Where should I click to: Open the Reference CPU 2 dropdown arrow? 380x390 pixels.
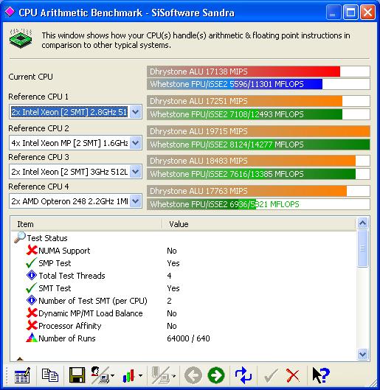(x=135, y=143)
